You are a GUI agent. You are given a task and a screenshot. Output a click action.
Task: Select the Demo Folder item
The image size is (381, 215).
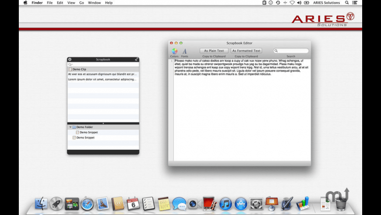[x=103, y=127]
